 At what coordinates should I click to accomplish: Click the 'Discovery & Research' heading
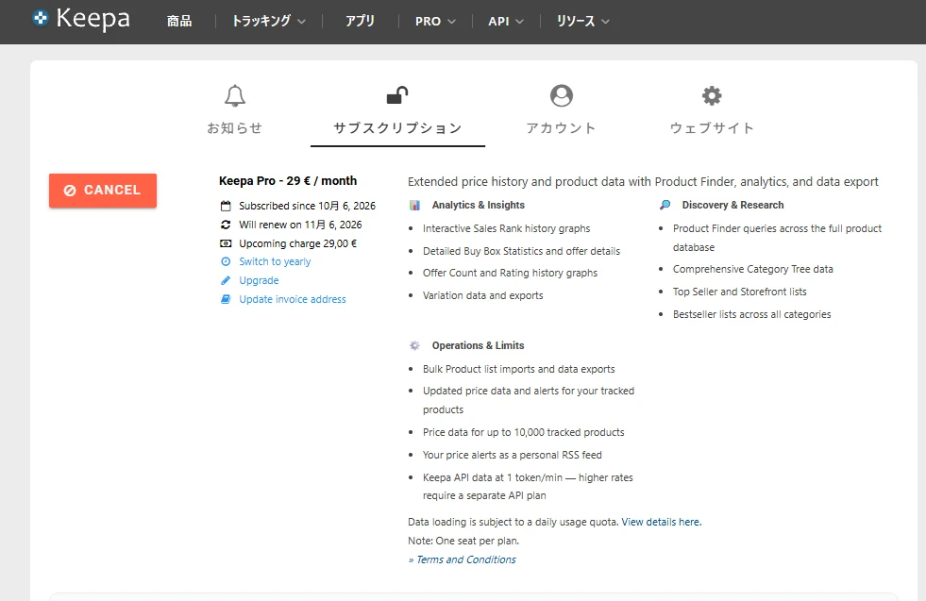click(732, 205)
